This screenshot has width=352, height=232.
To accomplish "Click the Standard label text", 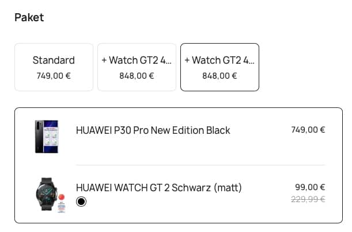I will click(54, 60).
